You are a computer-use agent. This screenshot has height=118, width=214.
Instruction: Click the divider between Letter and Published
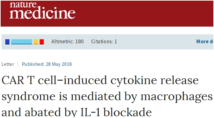pyautogui.click(x=18, y=64)
